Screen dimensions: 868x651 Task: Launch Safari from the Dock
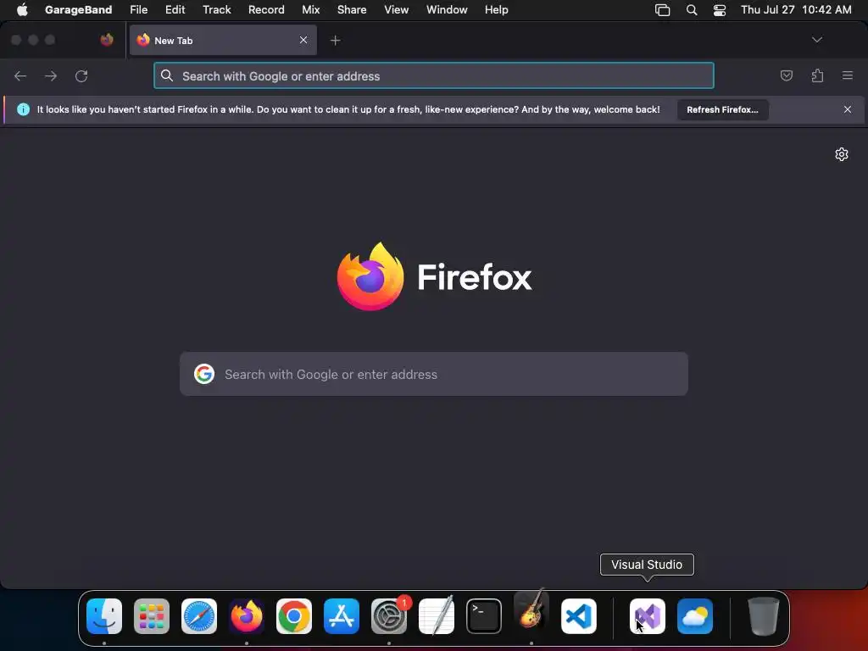pyautogui.click(x=199, y=616)
